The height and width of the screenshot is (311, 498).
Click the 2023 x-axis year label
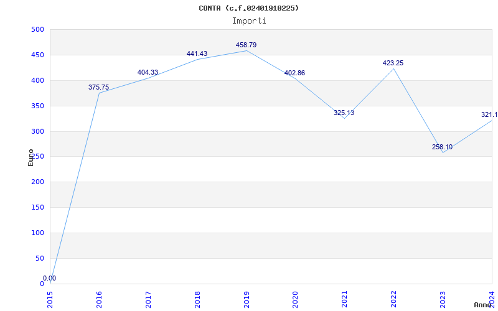(443, 299)
